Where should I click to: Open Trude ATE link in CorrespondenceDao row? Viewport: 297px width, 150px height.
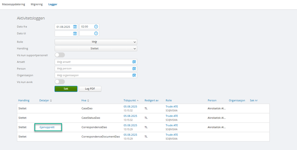[x=172, y=125]
